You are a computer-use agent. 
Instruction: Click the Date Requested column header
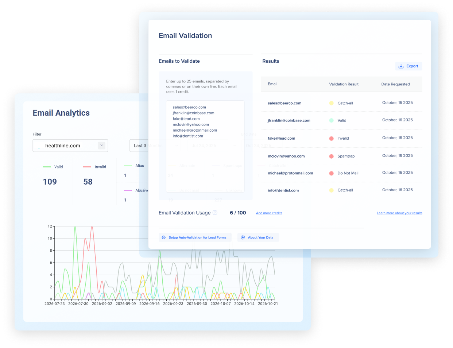(x=395, y=84)
